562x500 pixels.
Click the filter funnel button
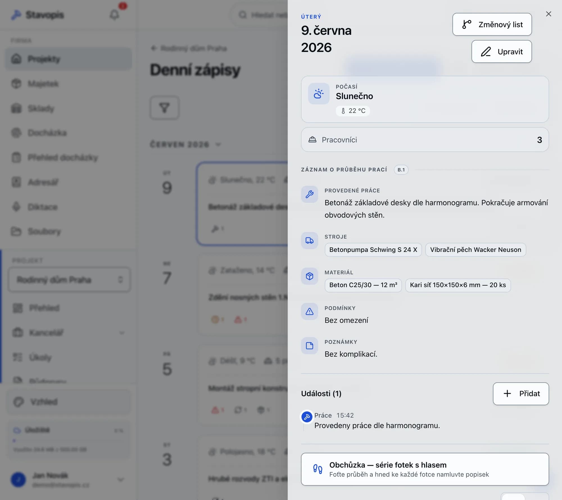[164, 108]
